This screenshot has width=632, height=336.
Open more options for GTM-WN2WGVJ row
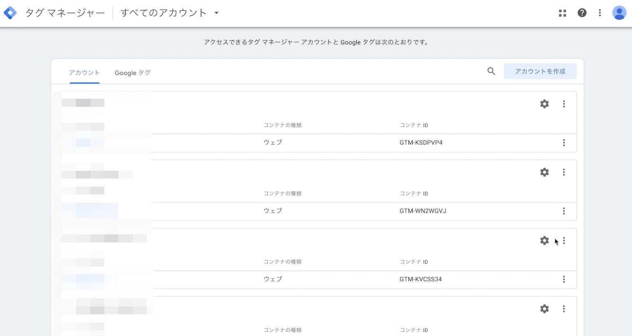pyautogui.click(x=564, y=211)
